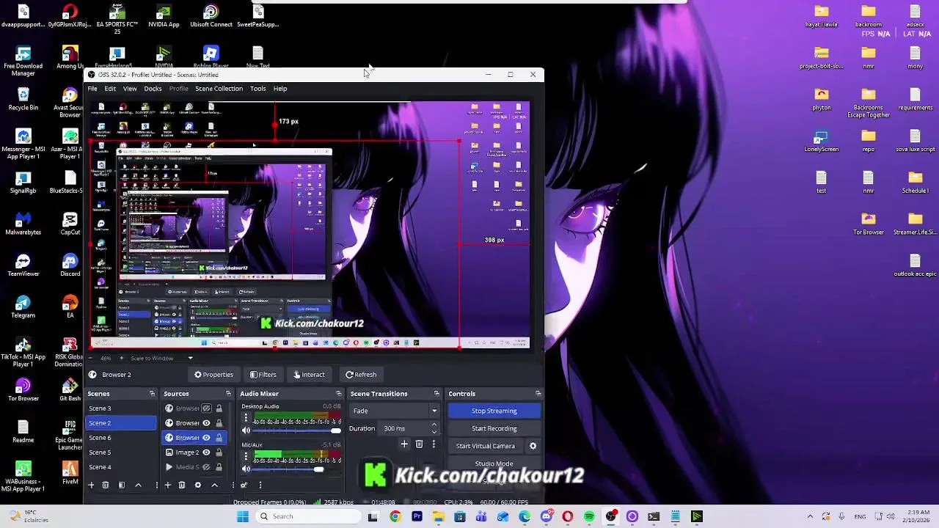Show the hidden top Browser source
Screen dimensions: 939x528
click(206, 408)
